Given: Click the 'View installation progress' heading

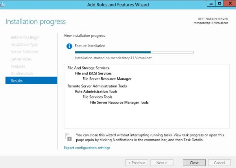Looking at the screenshot, I should tap(85, 36).
